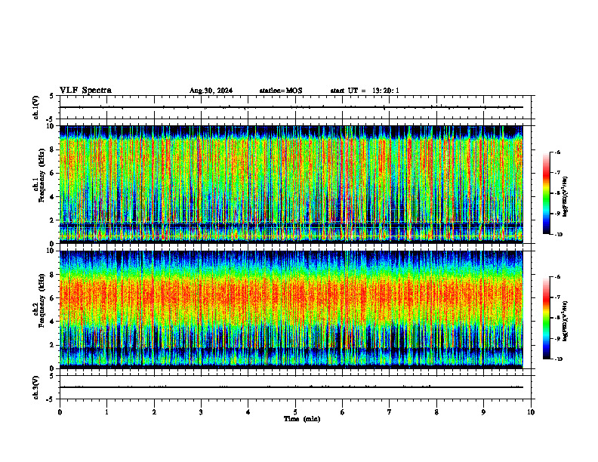Click the time axis tick label "0"

tap(60, 412)
